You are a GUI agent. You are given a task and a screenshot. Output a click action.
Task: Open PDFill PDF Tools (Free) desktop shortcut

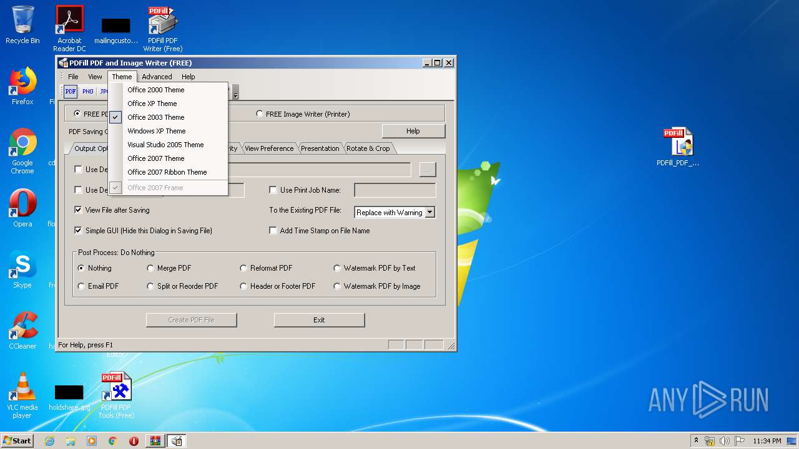(116, 395)
